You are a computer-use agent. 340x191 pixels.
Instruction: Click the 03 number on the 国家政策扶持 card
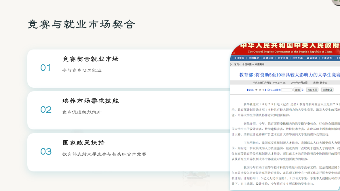click(x=46, y=152)
